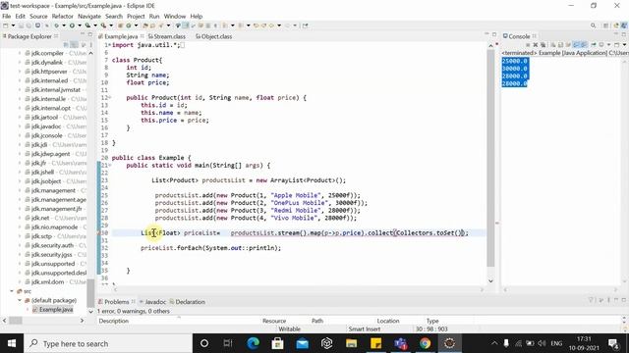
Task: Expand the jdk.compiler tree node
Action: 20,53
